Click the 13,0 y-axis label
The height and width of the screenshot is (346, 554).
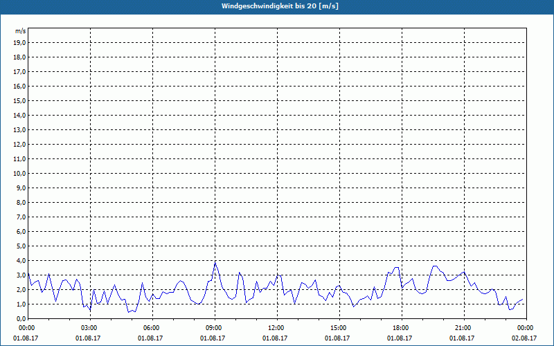19,130
